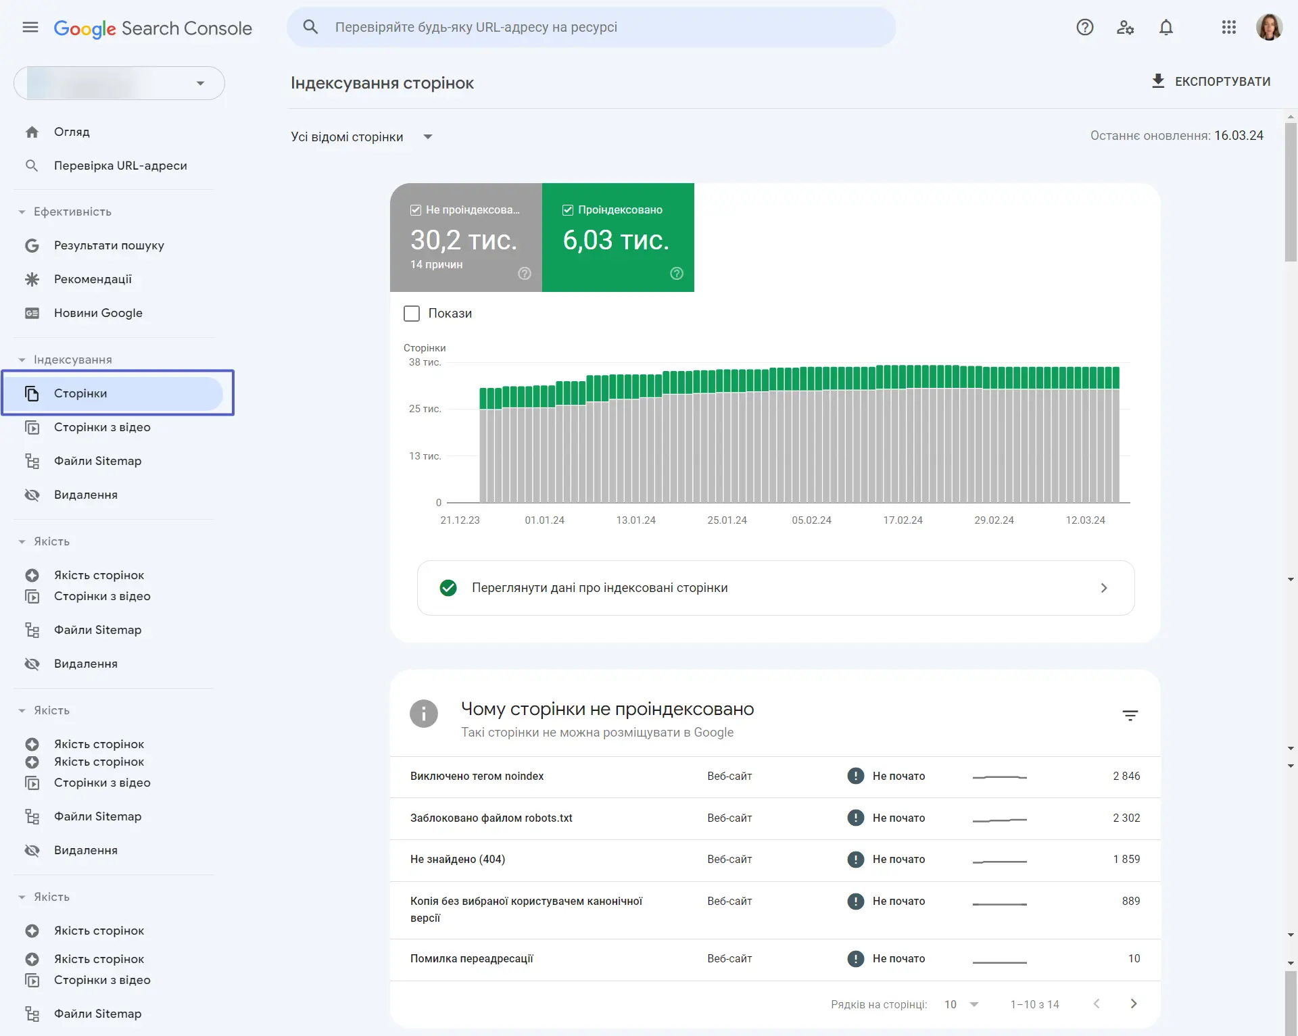
Task: Open rows-per-page dropdown
Action: coord(961,1004)
